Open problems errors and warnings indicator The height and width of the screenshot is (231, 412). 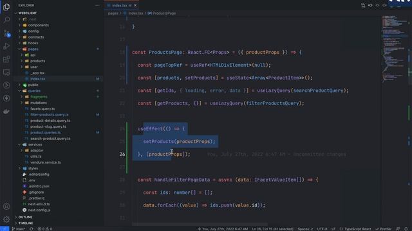pos(45,229)
